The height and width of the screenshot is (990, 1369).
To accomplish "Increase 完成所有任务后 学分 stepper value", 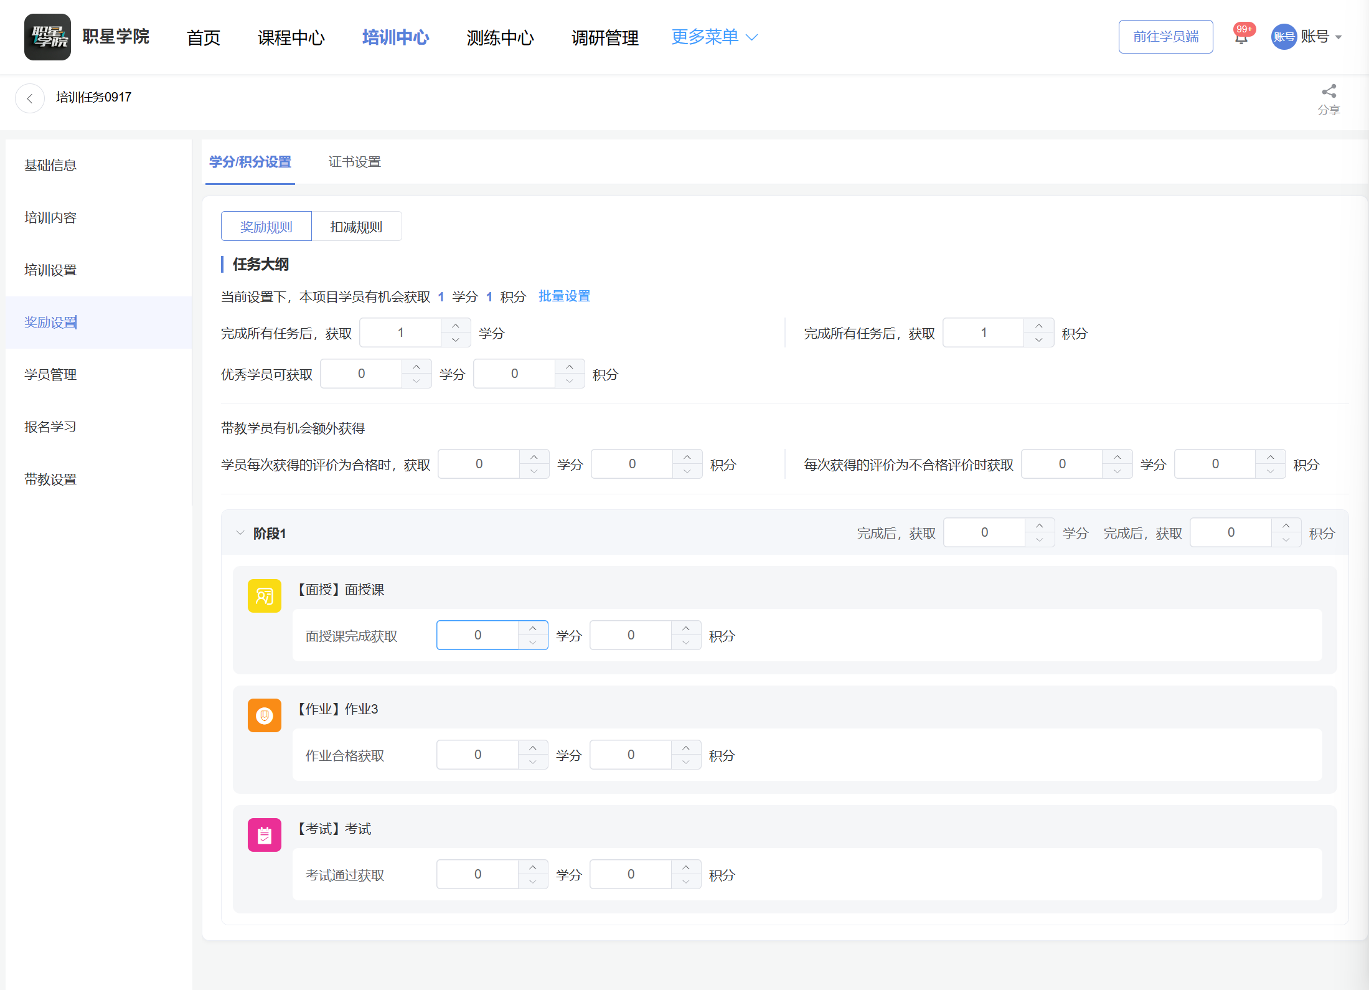I will pyautogui.click(x=456, y=326).
